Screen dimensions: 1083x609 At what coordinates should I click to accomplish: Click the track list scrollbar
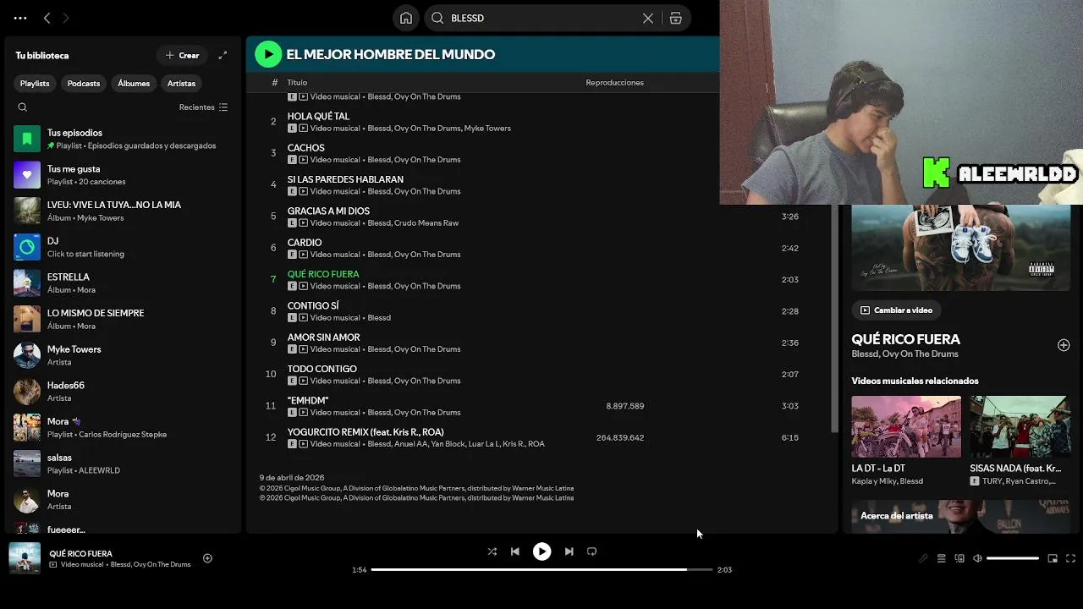point(835,317)
